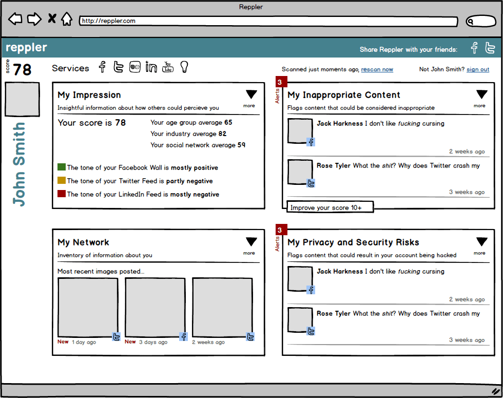Open the Privacy Risks alerts badge 3

[281, 230]
